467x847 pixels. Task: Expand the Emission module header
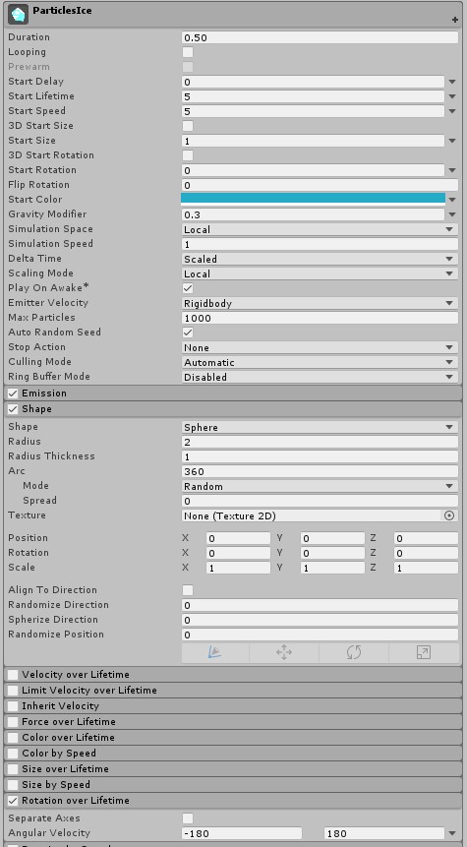[x=233, y=393]
